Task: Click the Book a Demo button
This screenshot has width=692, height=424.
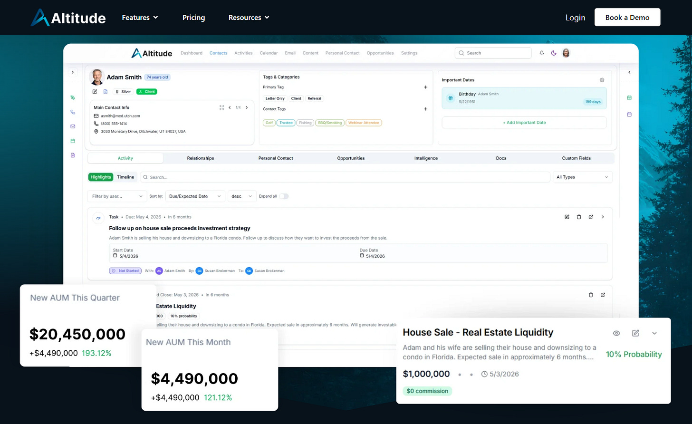Action: (x=627, y=18)
